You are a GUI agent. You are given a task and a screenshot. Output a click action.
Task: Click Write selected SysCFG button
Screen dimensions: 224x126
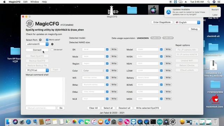tap(147, 108)
